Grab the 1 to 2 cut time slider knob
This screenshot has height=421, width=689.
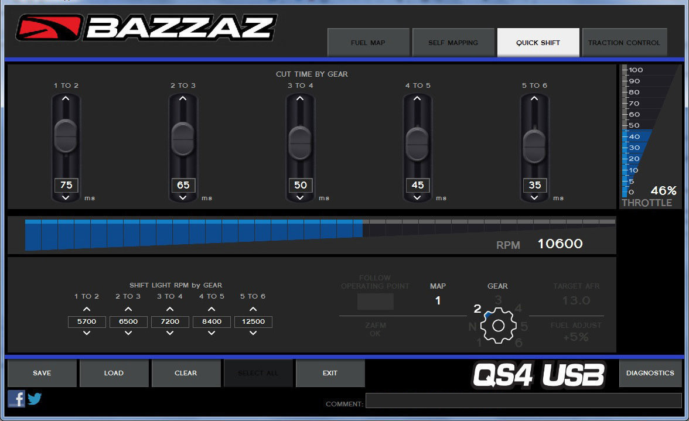66,136
